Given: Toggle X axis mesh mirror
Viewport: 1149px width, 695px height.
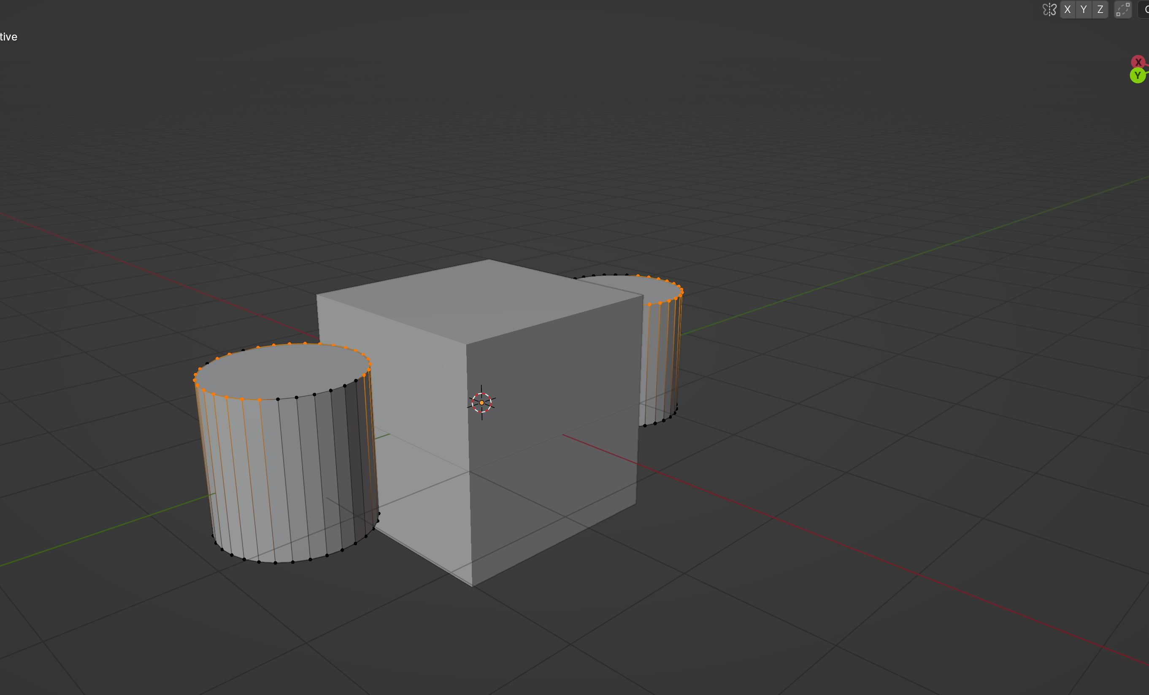Looking at the screenshot, I should [x=1068, y=9].
